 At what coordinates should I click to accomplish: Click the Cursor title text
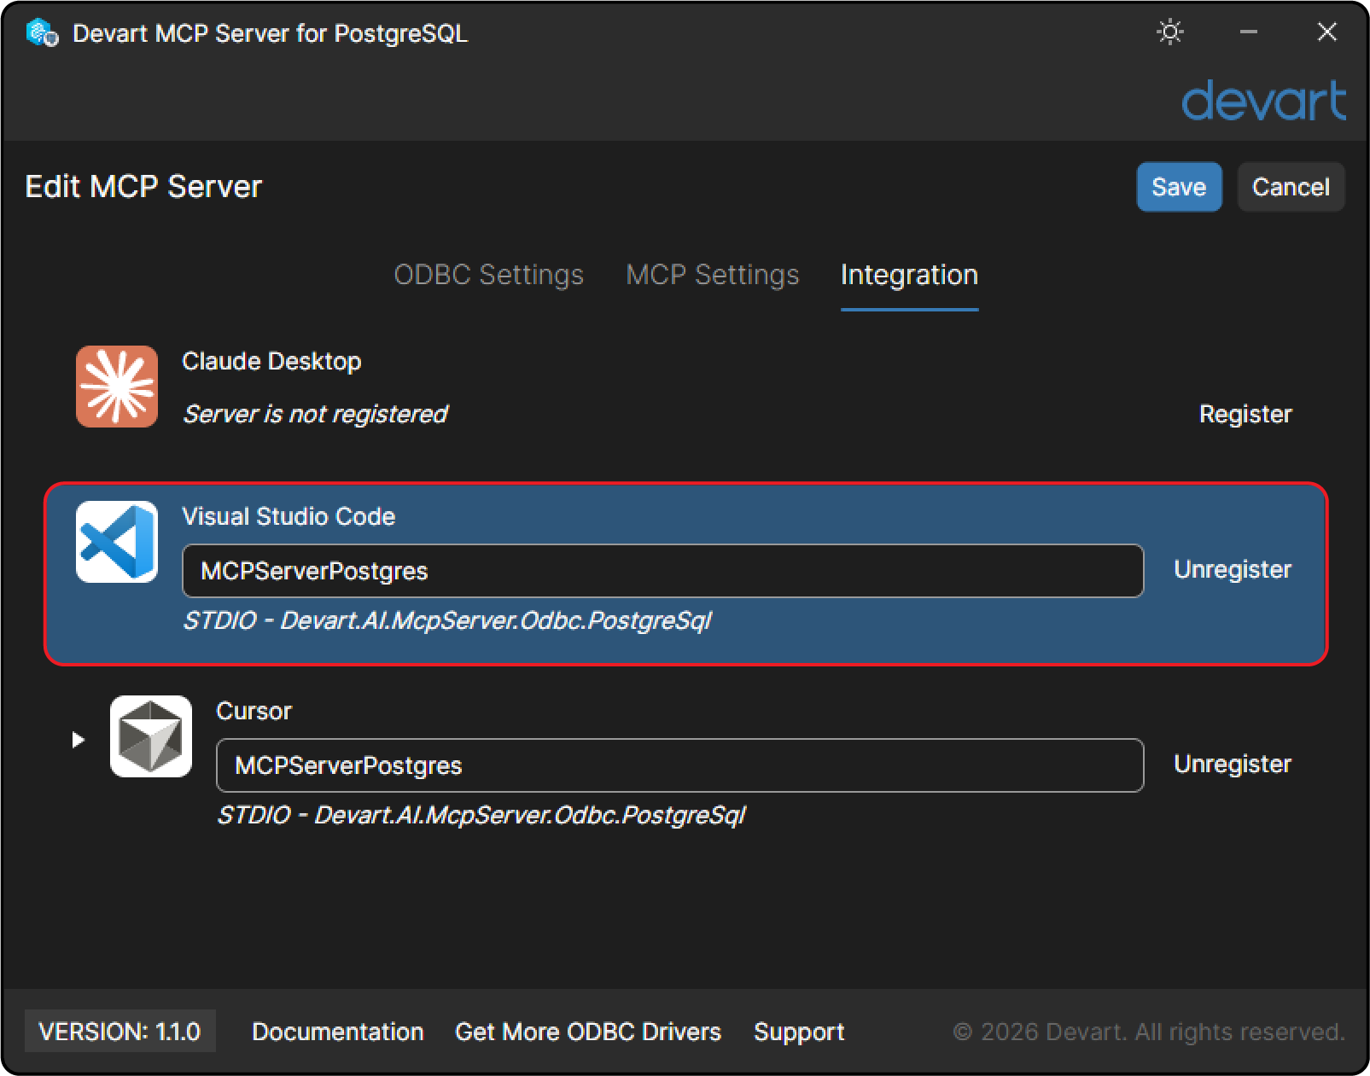coord(254,711)
